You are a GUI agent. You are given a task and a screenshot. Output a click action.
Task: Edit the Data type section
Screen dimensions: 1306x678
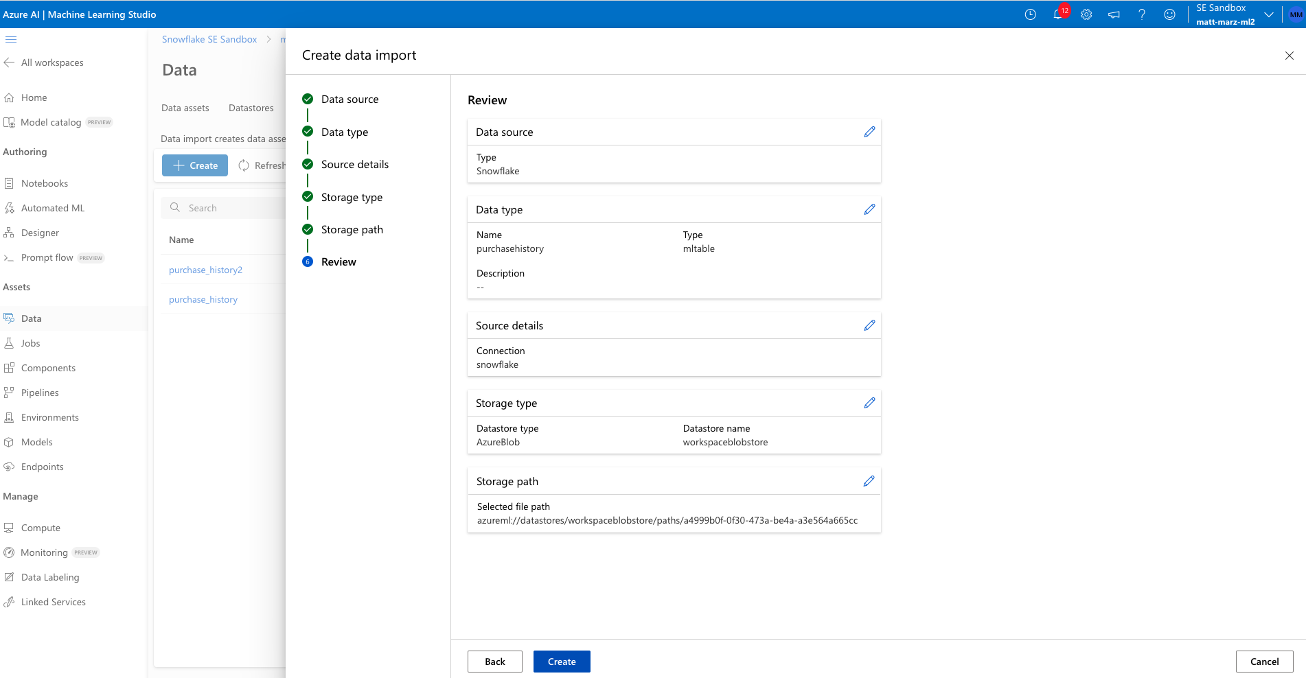869,209
